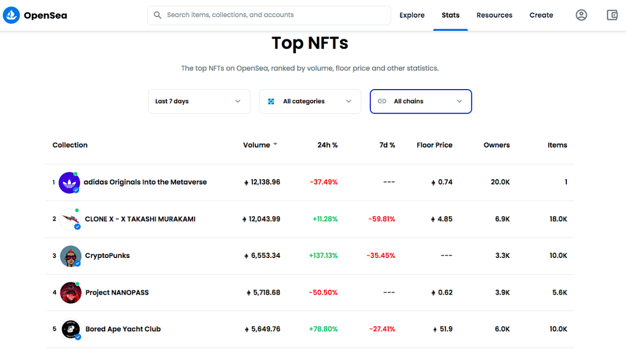Click the categories grid icon
Viewport: 626px width, 349px height.
tap(271, 101)
